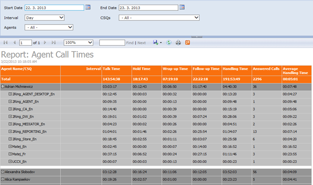The height and width of the screenshot is (185, 313).
Task: Click the Total row label
Action: [6, 79]
